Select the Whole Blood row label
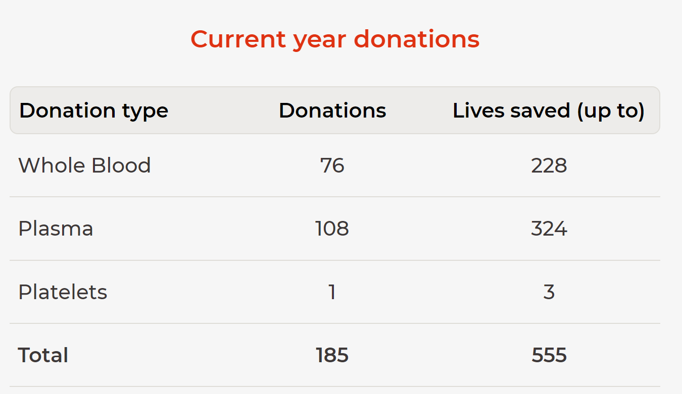 click(x=84, y=165)
